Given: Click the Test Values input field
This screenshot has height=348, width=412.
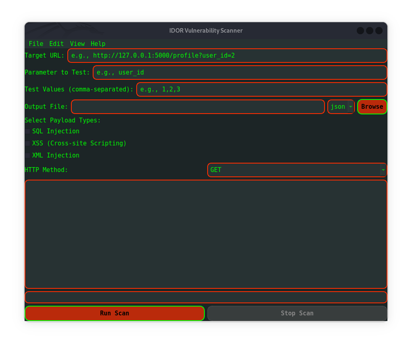Looking at the screenshot, I should [262, 89].
